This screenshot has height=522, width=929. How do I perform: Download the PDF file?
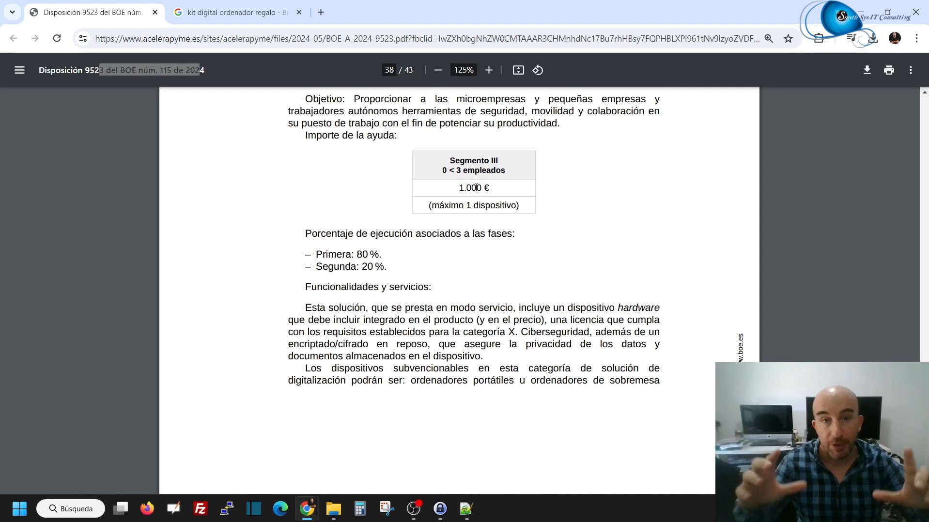tap(867, 70)
